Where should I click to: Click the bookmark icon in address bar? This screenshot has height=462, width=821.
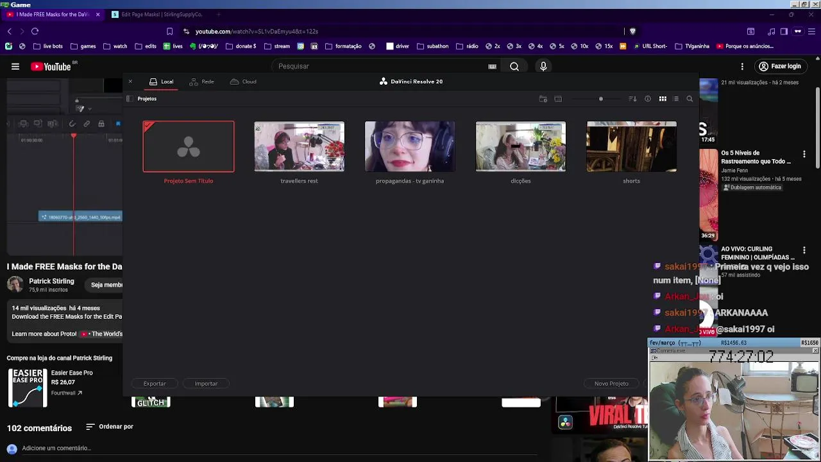tap(169, 31)
